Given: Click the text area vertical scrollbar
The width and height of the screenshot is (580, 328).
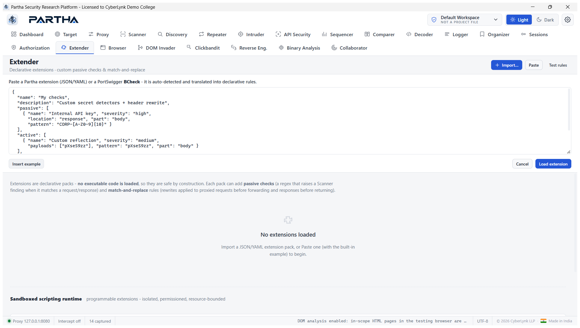Looking at the screenshot, I should (x=569, y=110).
